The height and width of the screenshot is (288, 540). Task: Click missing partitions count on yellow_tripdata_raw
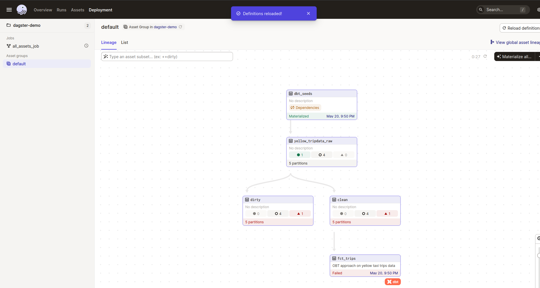click(322, 155)
